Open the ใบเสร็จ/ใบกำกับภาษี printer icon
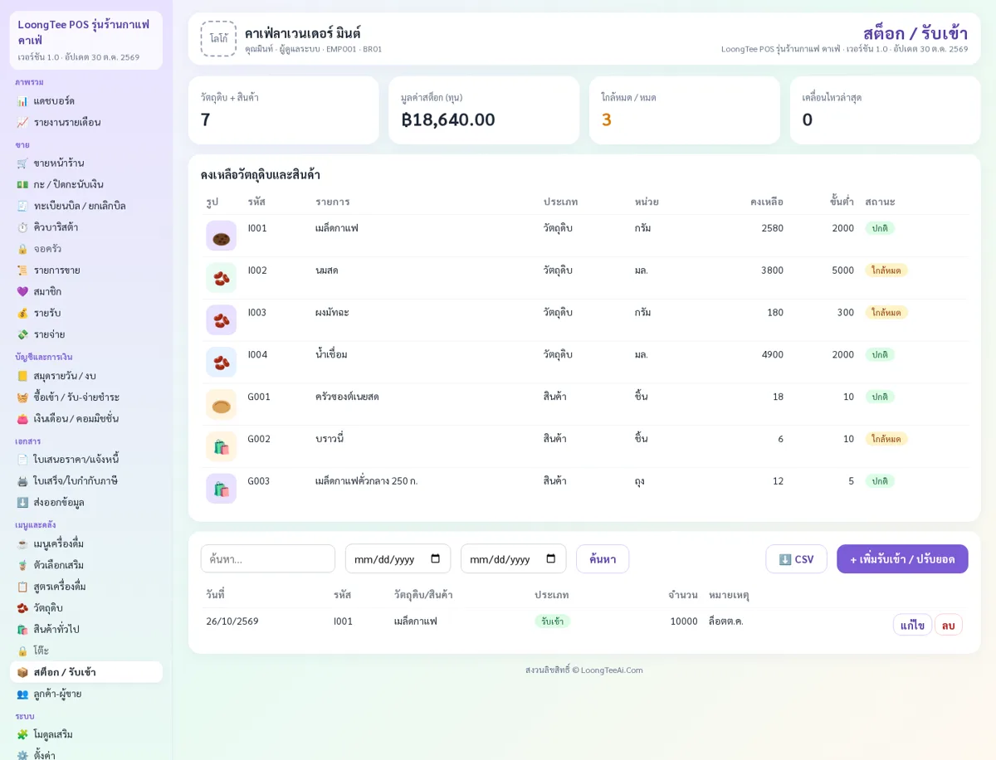The height and width of the screenshot is (760, 996). pos(22,481)
